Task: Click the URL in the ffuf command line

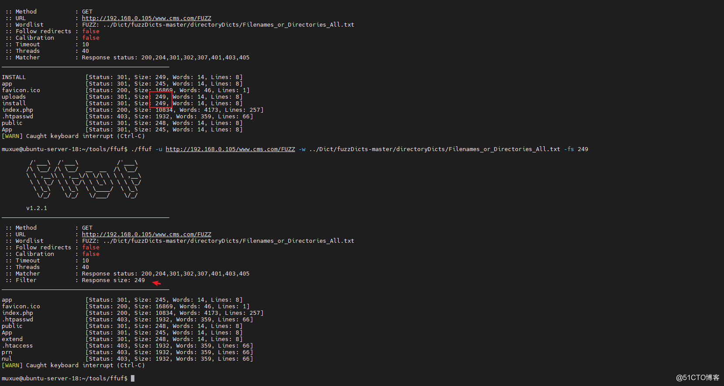Action: click(x=230, y=149)
